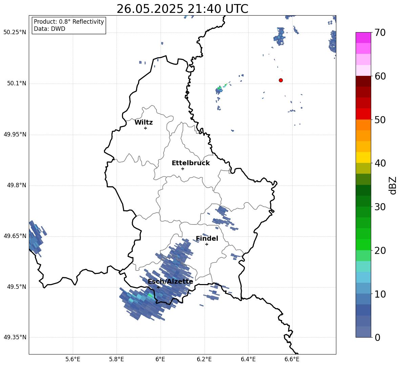Viewport: 401px width, 366px height.
Task: Click the Ettelbruck station cross marker
Action: [x=183, y=169]
